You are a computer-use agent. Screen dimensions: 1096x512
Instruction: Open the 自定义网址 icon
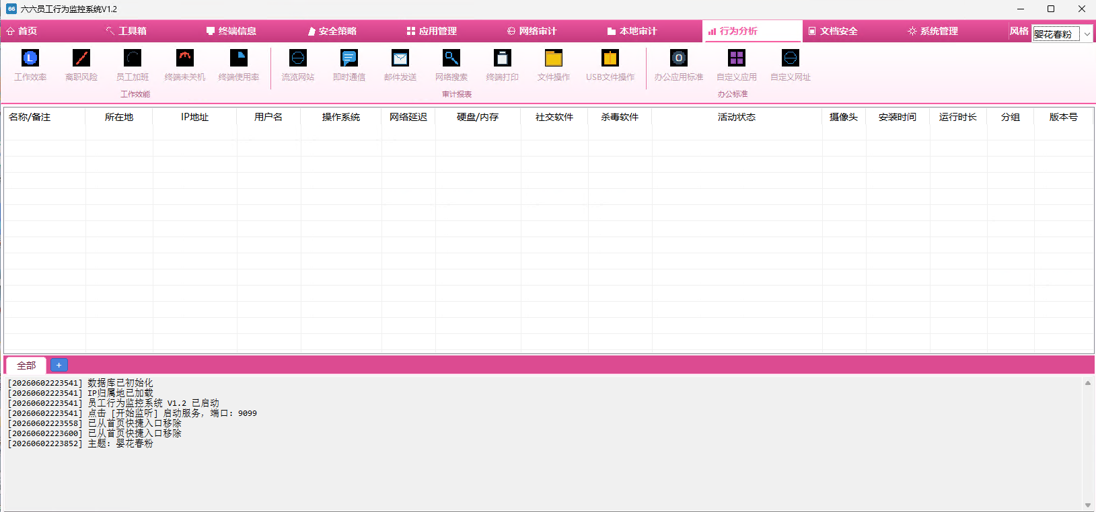click(791, 65)
